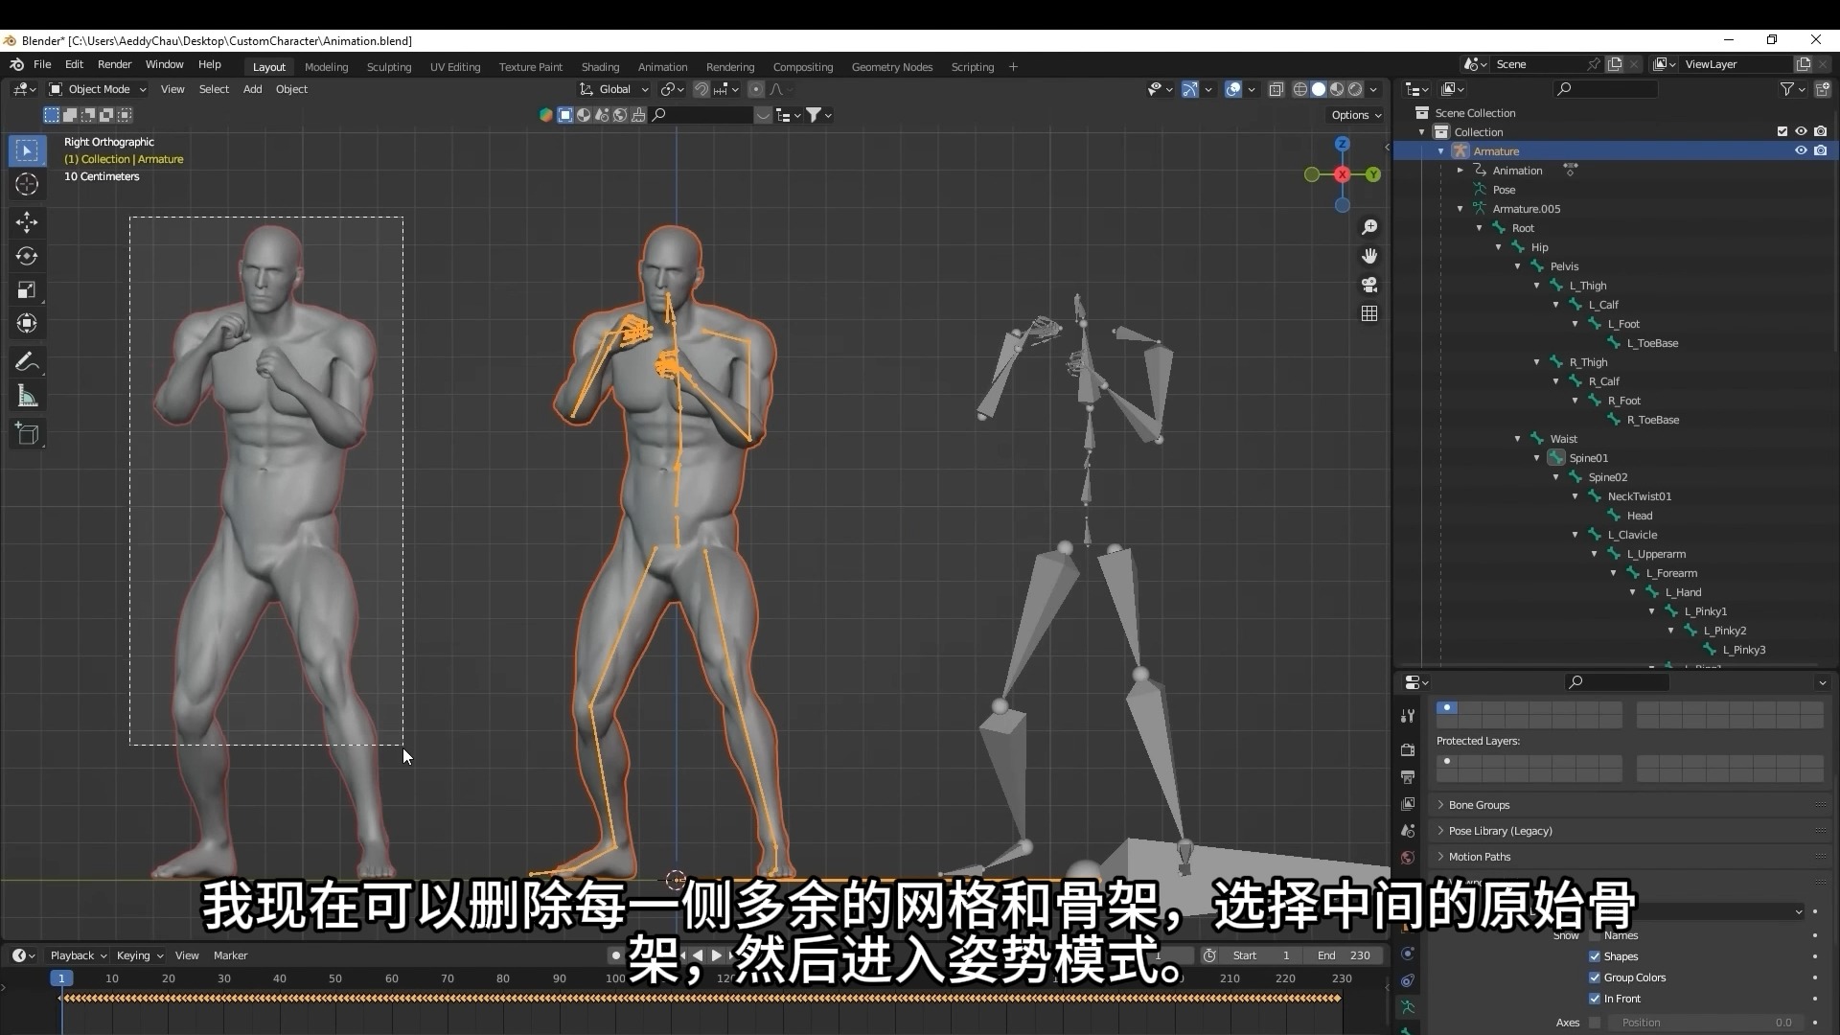Select the Measure tool
The width and height of the screenshot is (1840, 1035).
click(27, 397)
